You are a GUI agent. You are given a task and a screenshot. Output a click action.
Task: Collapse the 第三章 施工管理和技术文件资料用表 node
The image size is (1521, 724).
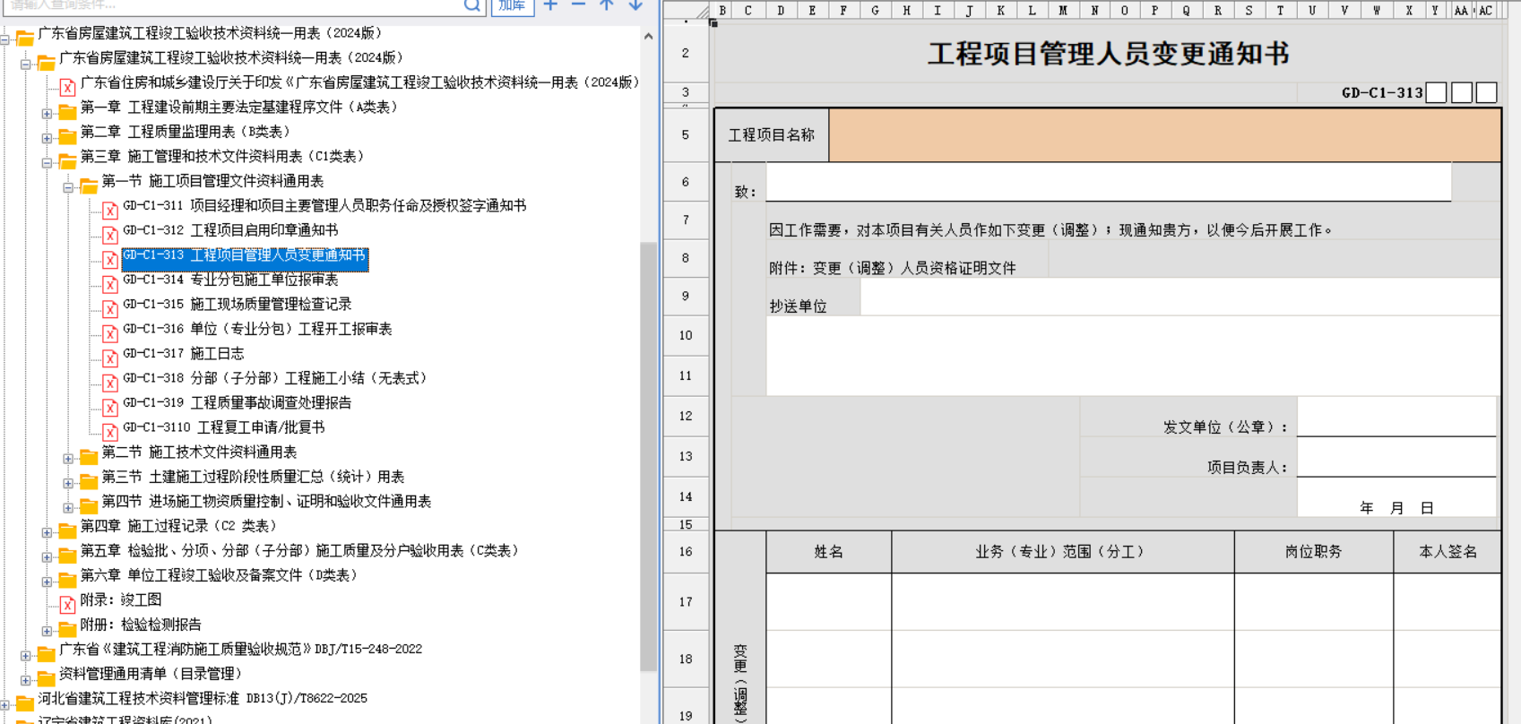(x=47, y=162)
